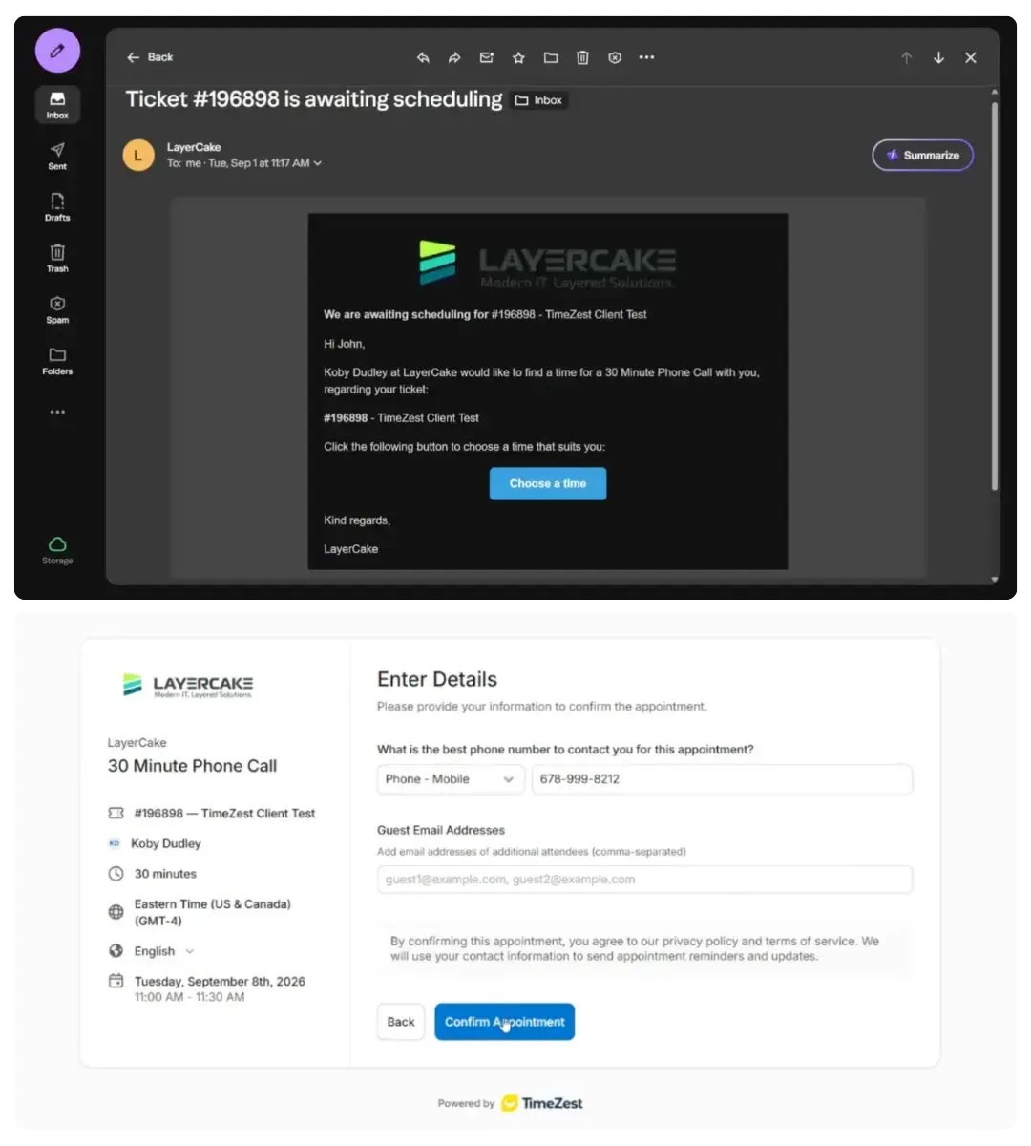Click 'Koby Dudley' in appointment details
Viewport: 1031px width, 1146px height.
166,843
